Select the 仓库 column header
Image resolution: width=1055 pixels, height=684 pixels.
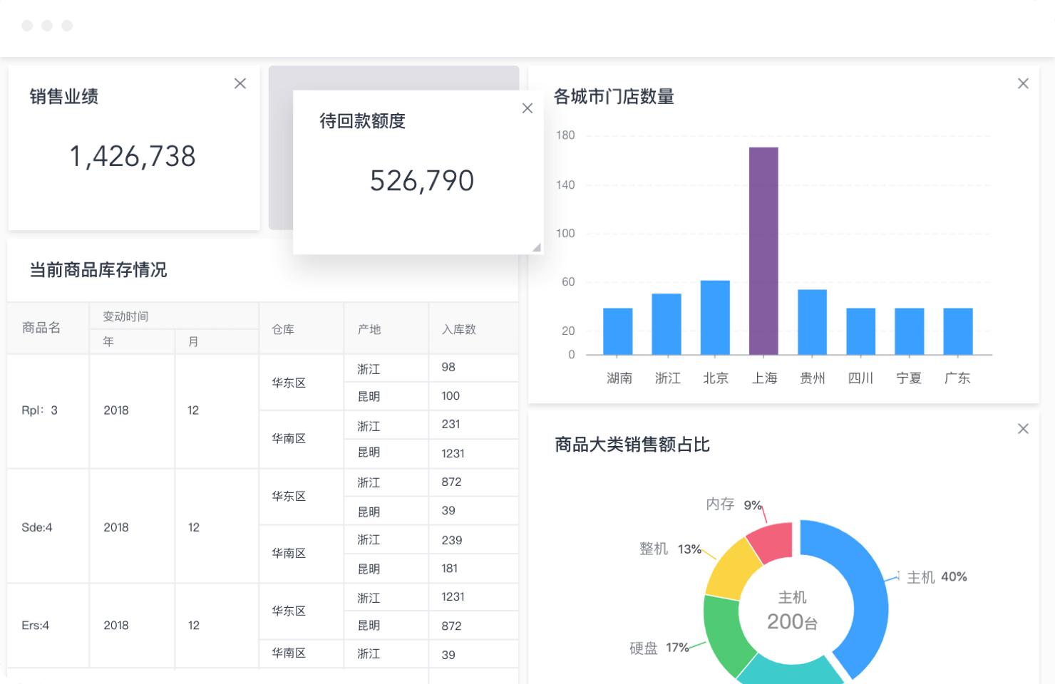click(283, 329)
